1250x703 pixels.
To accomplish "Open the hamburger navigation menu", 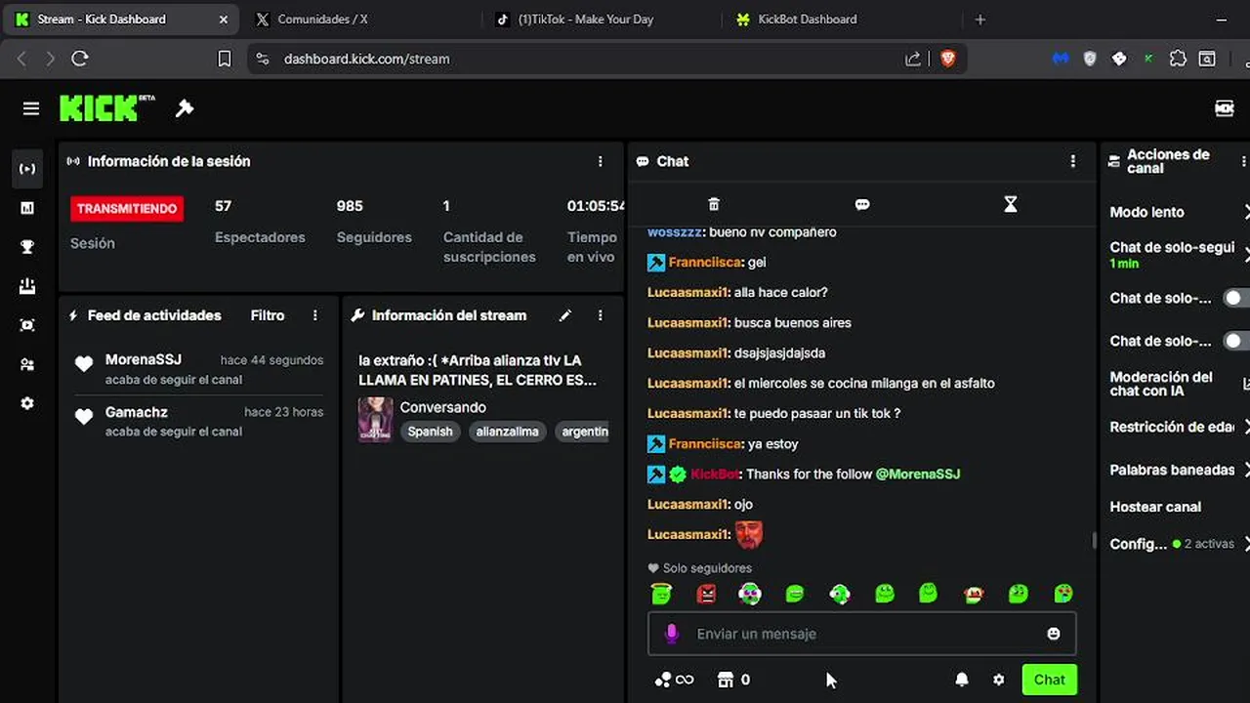I will (x=31, y=108).
